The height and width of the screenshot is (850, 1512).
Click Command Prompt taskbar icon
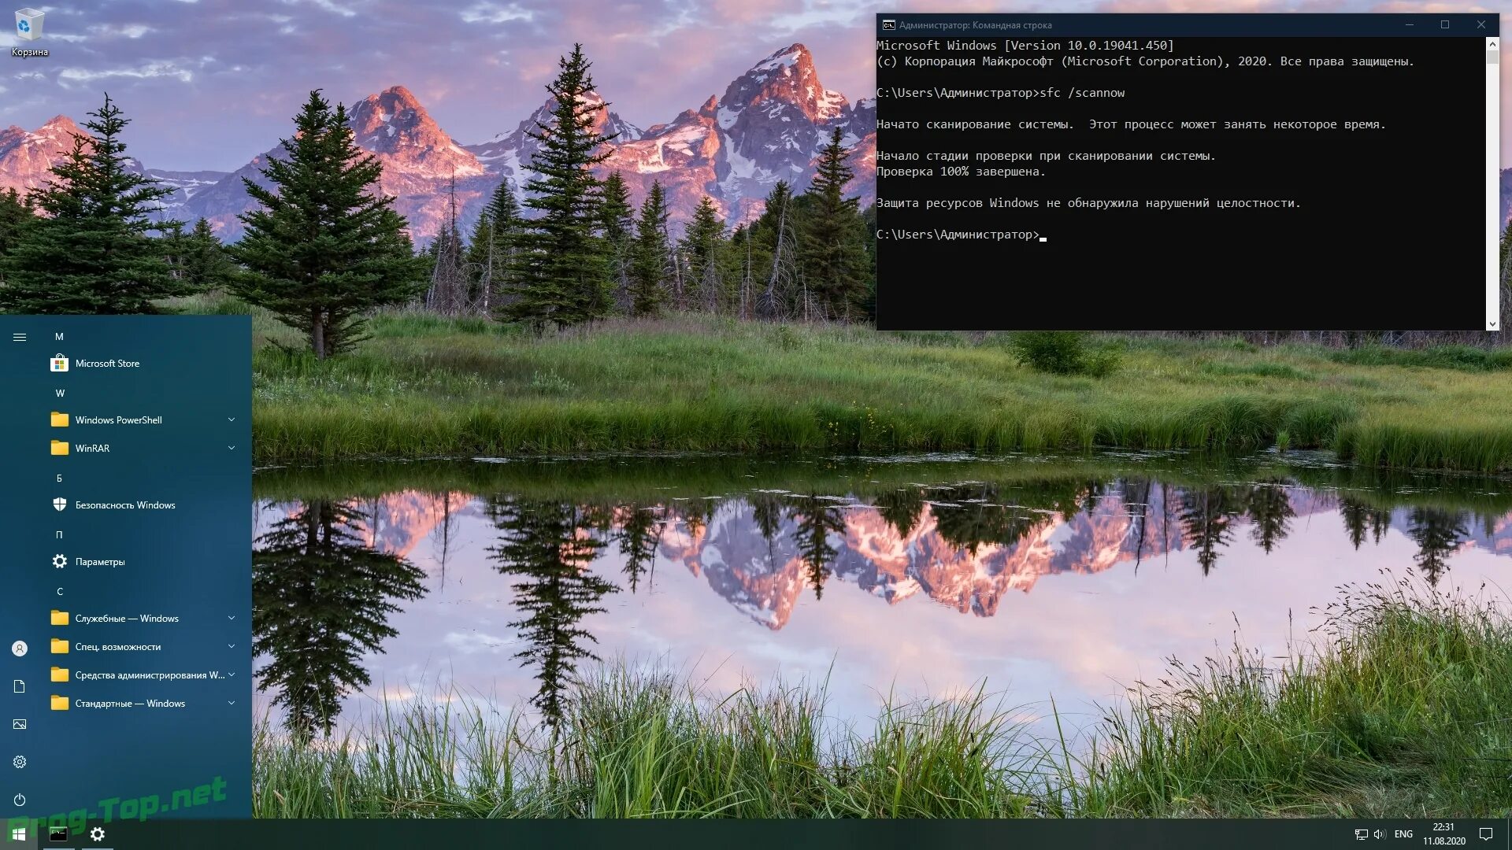[x=58, y=834]
